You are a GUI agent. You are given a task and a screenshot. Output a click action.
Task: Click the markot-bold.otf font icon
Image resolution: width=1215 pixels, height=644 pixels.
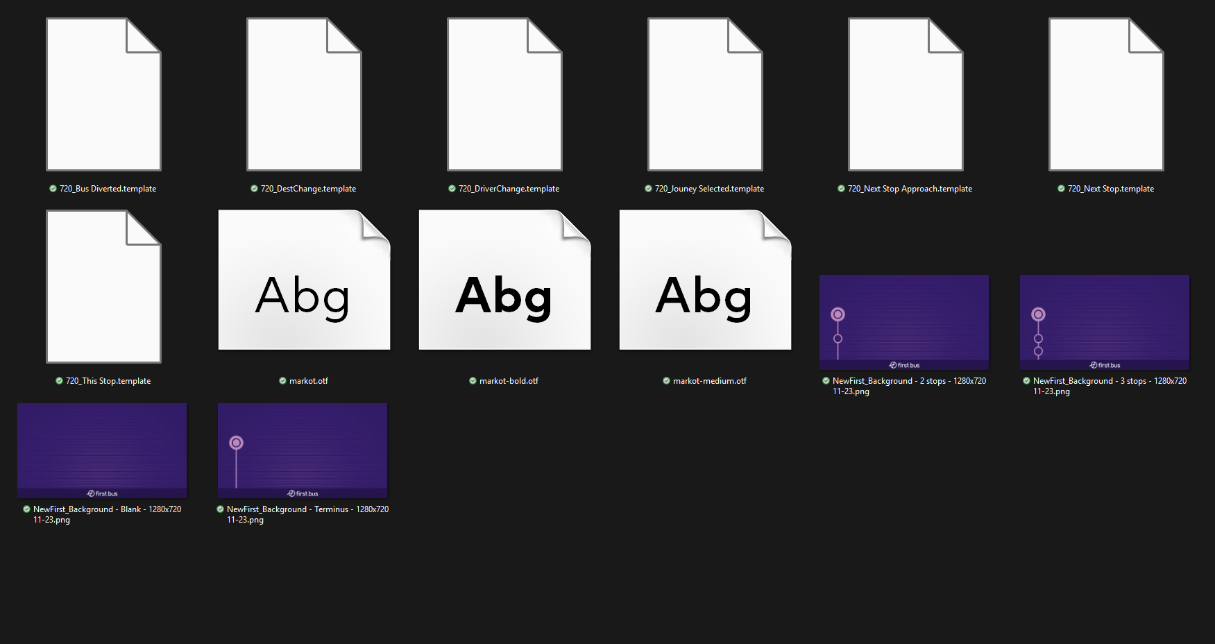click(504, 281)
